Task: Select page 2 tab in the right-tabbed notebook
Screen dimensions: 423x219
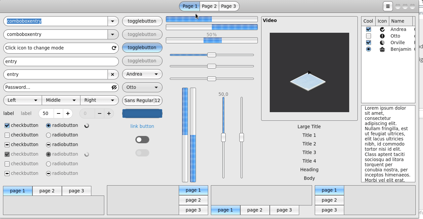Action: (x=193, y=200)
